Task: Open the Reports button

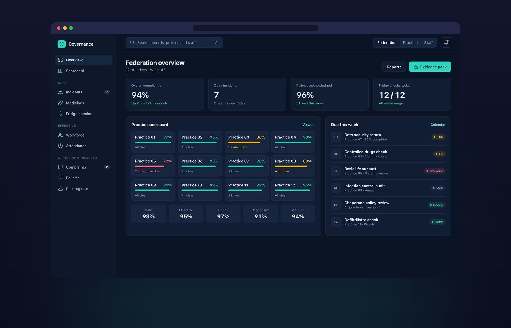Action: 394,67
